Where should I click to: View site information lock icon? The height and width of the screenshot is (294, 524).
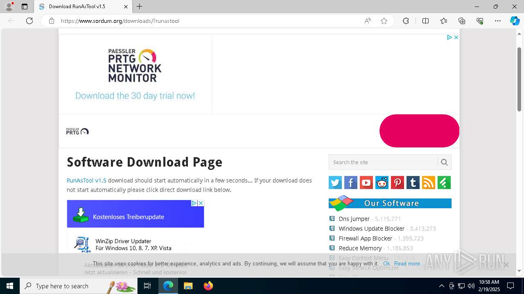point(52,21)
